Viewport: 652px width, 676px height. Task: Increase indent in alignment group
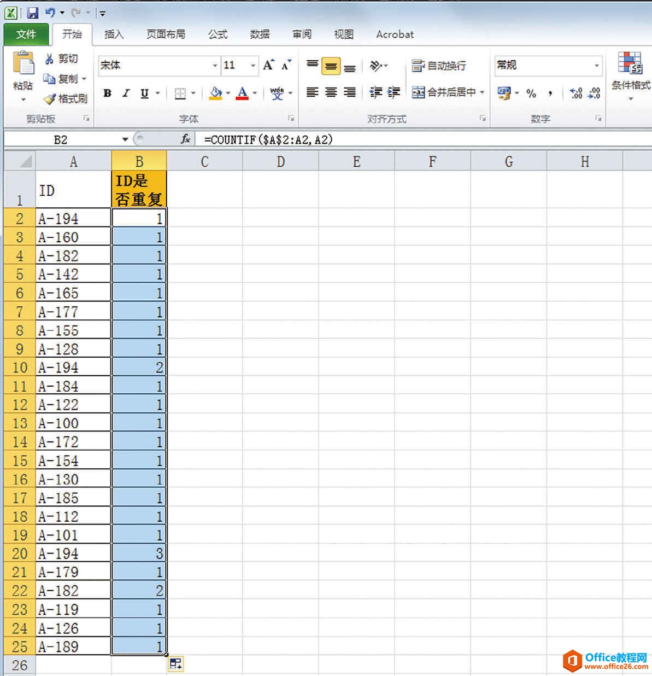(394, 92)
